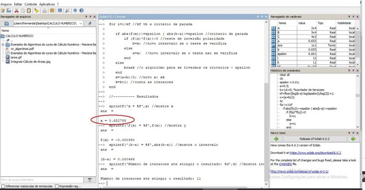Viewport: 365px width, 190px height.
Task: Open the Aplicativos menu
Action: 47,3
